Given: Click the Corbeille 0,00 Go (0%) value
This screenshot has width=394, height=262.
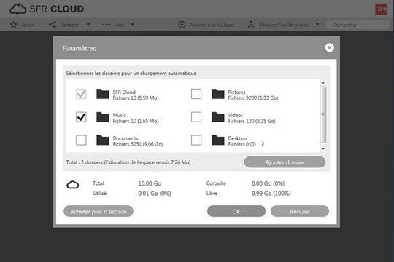Looking at the screenshot, I should pyautogui.click(x=268, y=183).
